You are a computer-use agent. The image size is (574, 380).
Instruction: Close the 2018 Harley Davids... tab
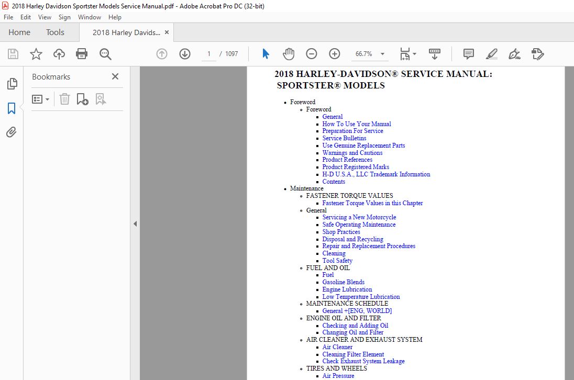[167, 32]
